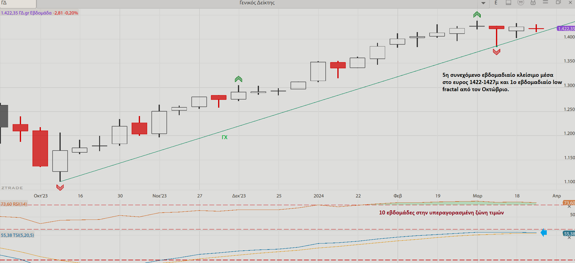Toggle the bottom panel layout icon

coord(508,2)
